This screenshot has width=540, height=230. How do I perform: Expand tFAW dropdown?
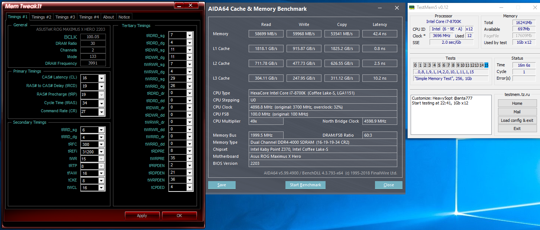pos(101,173)
